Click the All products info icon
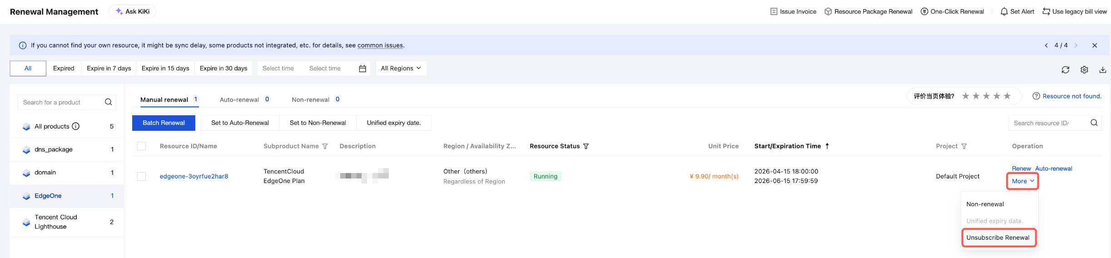Screen dimensions: 1111x258 (x=76, y=126)
